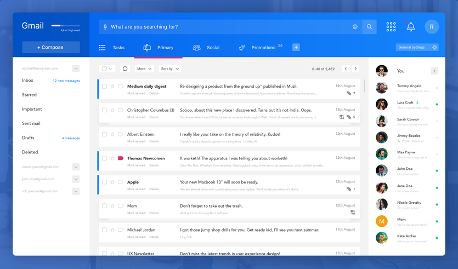
Task: Click the refresh inbox icon
Action: click(x=125, y=68)
